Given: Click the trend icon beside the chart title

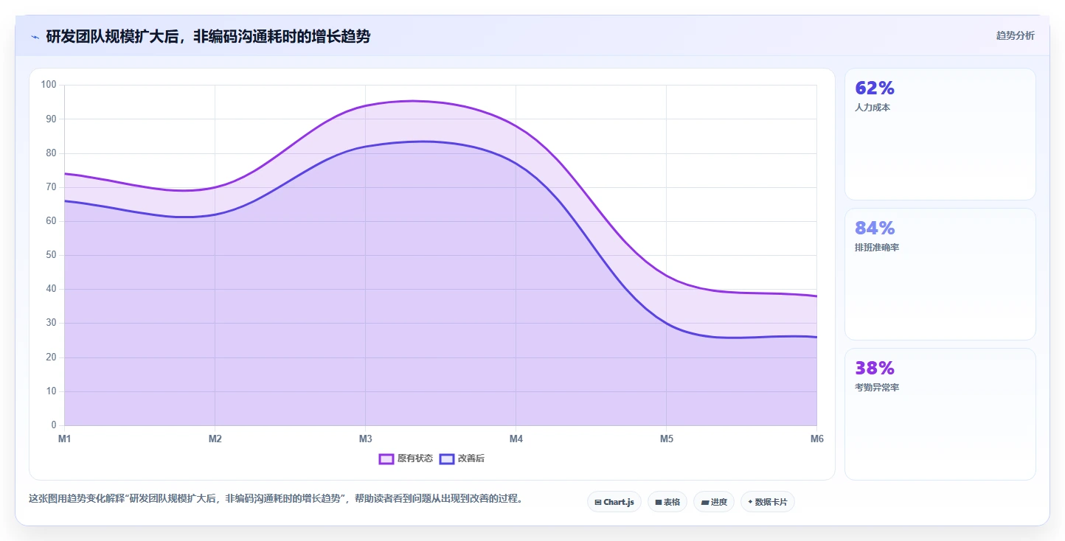Looking at the screenshot, I should click(x=35, y=37).
